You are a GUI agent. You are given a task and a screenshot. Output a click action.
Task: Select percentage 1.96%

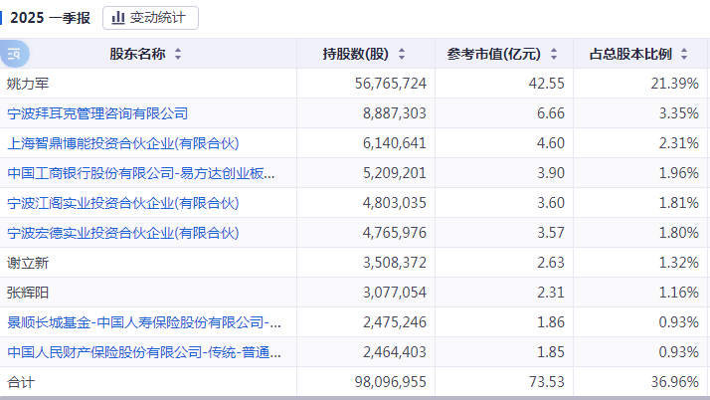click(x=679, y=173)
